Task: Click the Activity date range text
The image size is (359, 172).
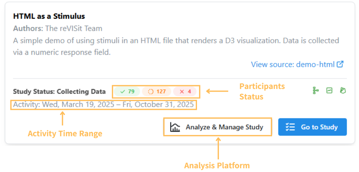Action: pyautogui.click(x=103, y=105)
